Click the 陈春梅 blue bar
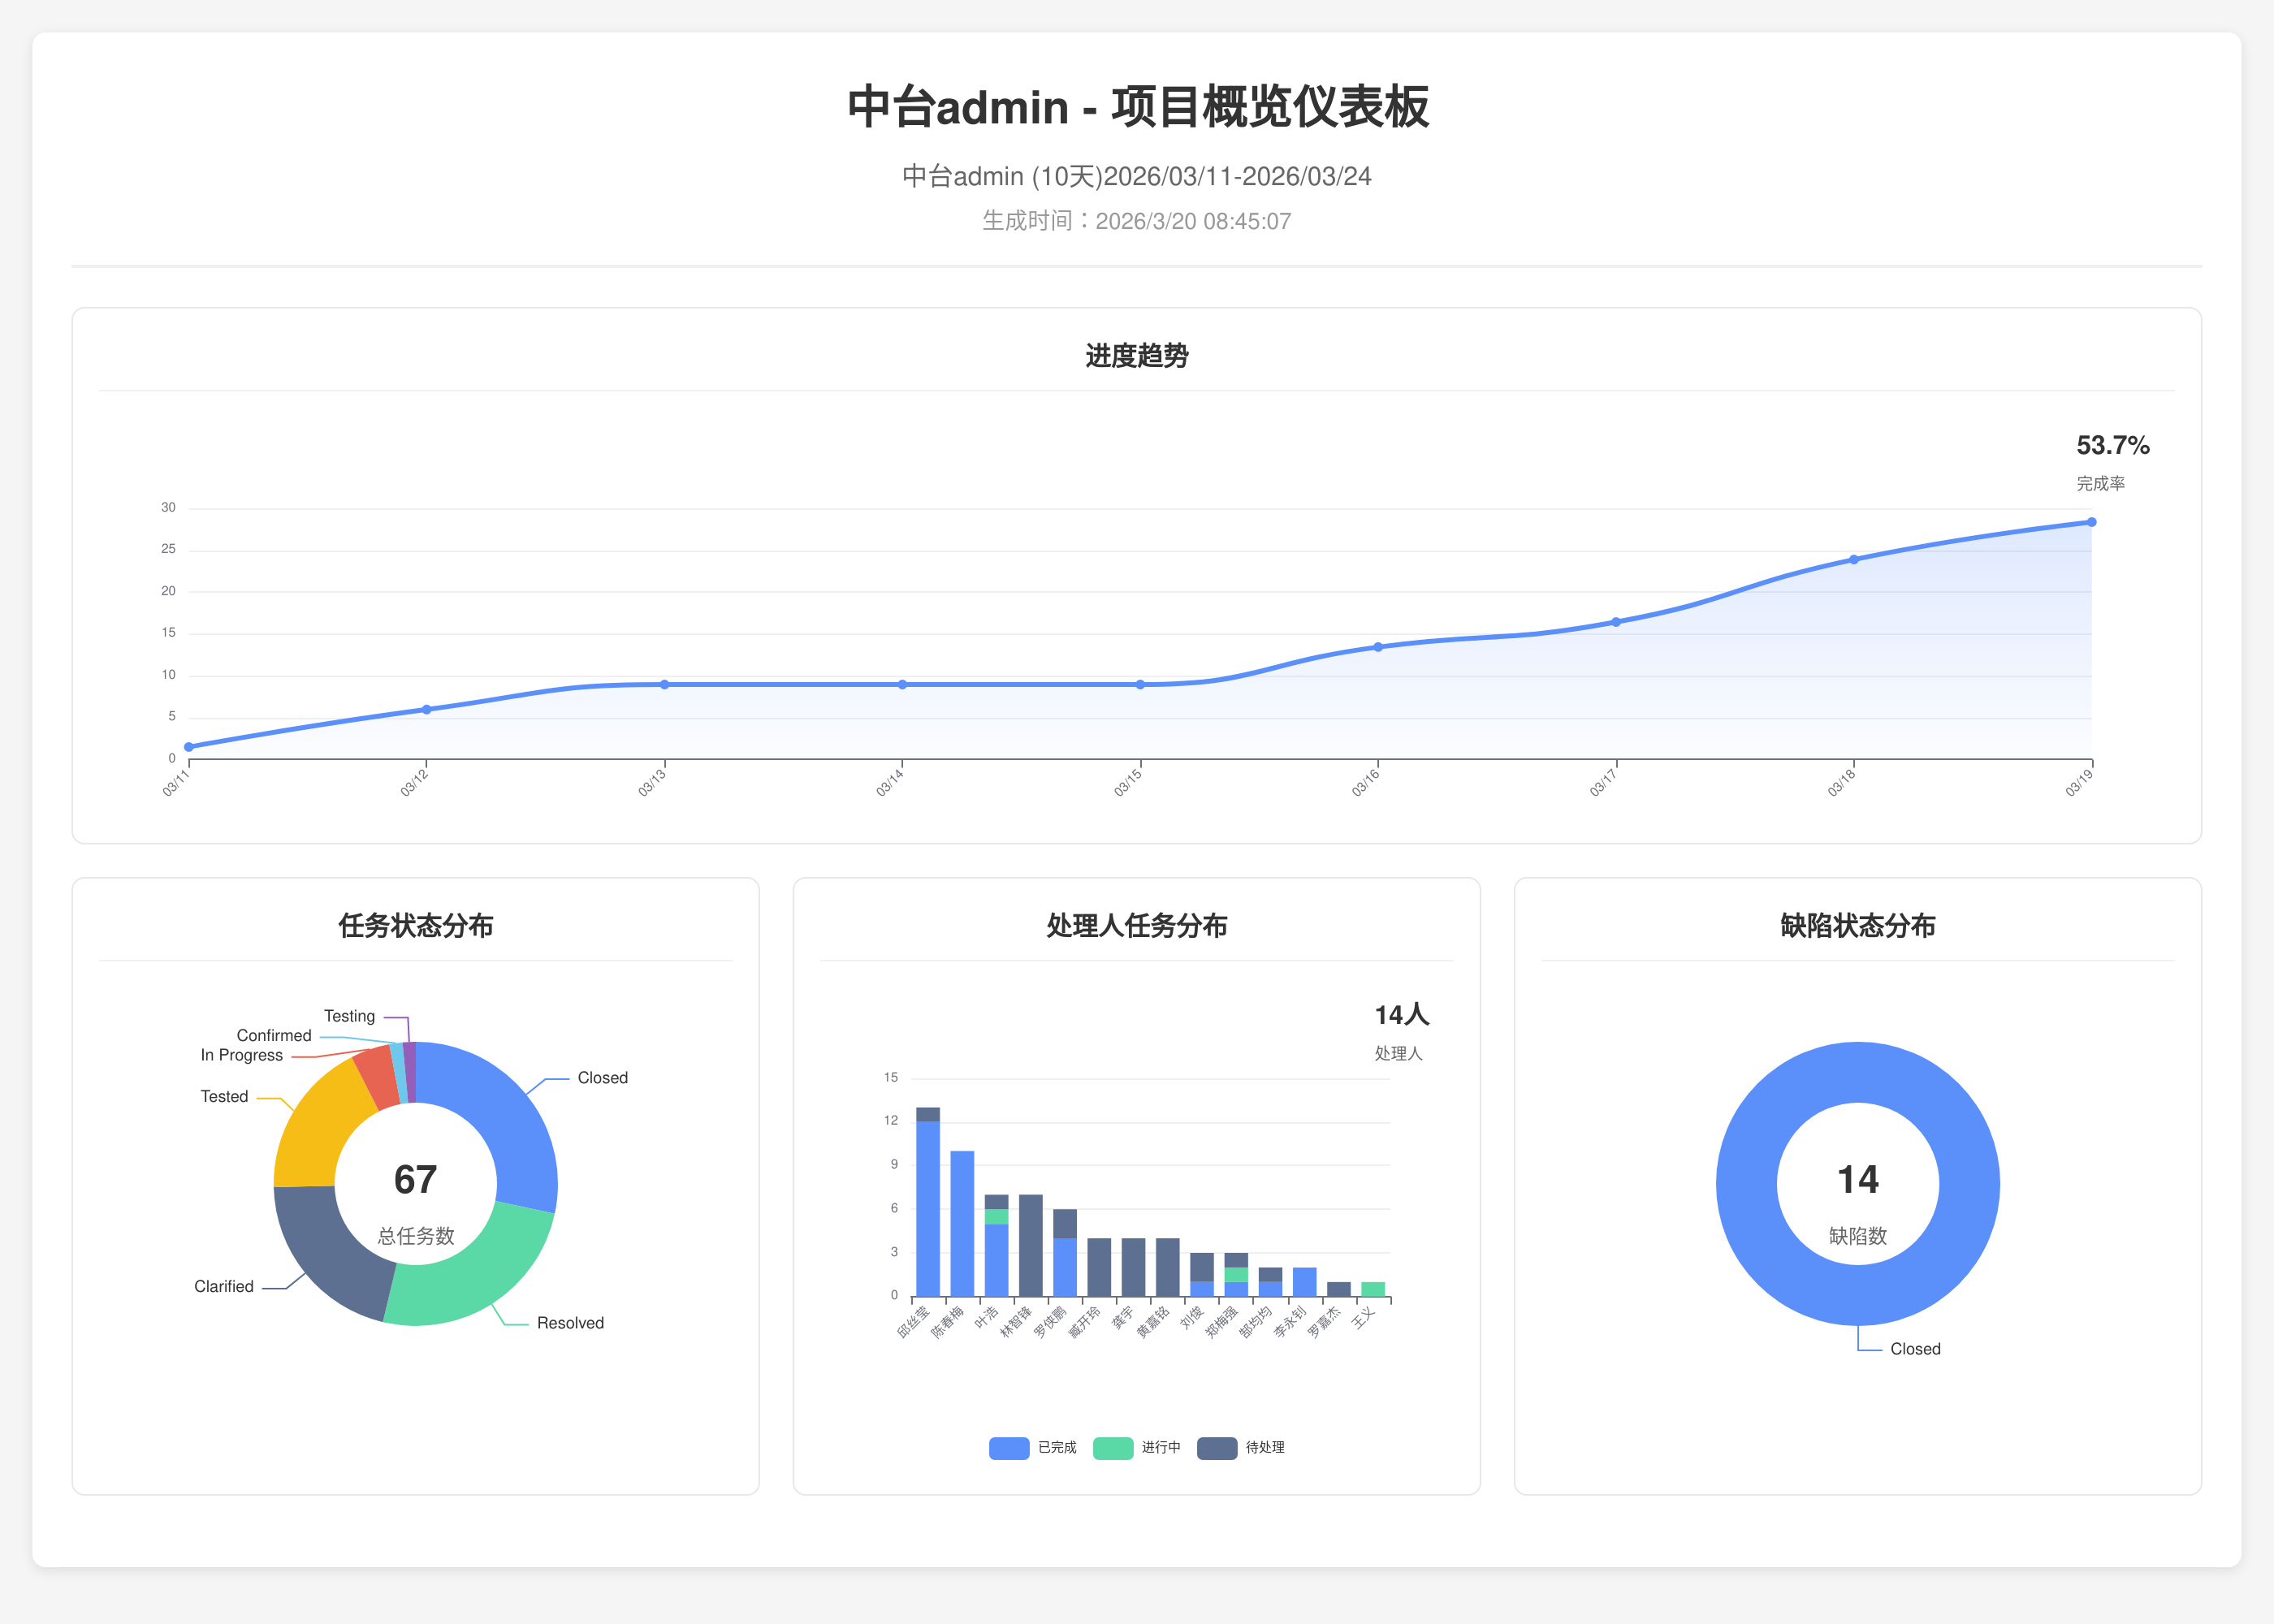2274x1624 pixels. 962,1223
